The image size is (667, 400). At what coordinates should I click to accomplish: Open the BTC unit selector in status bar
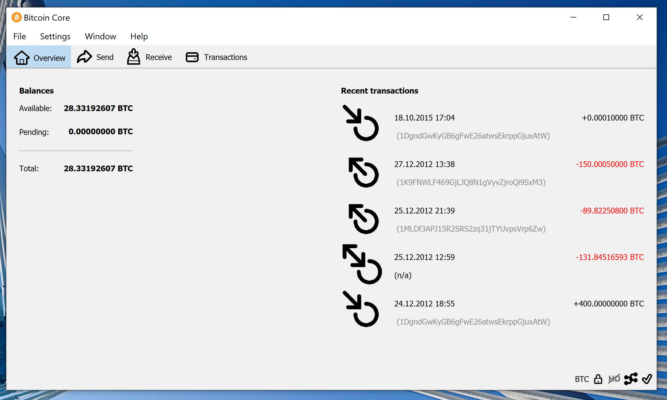click(582, 379)
